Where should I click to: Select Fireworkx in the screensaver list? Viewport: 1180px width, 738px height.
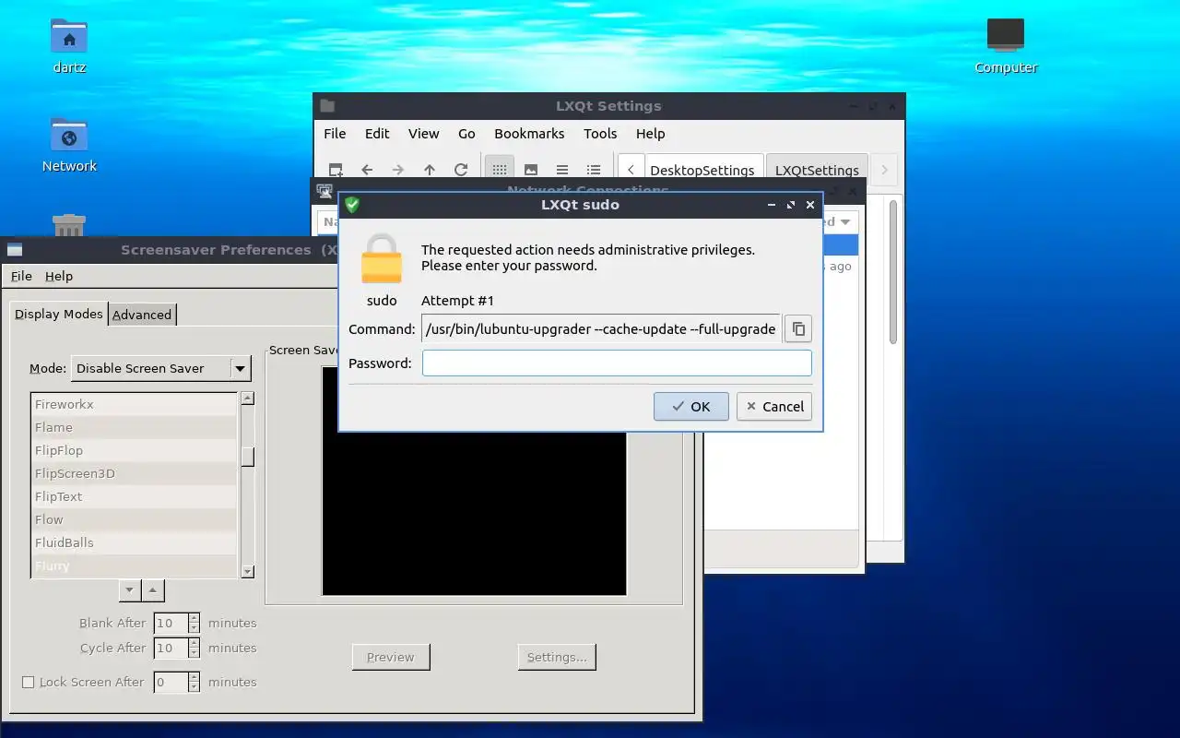coord(135,404)
